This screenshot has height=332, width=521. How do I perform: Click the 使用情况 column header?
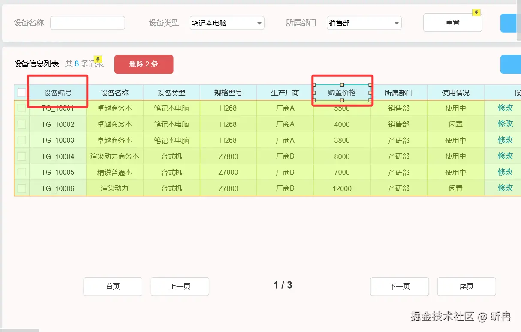click(455, 93)
